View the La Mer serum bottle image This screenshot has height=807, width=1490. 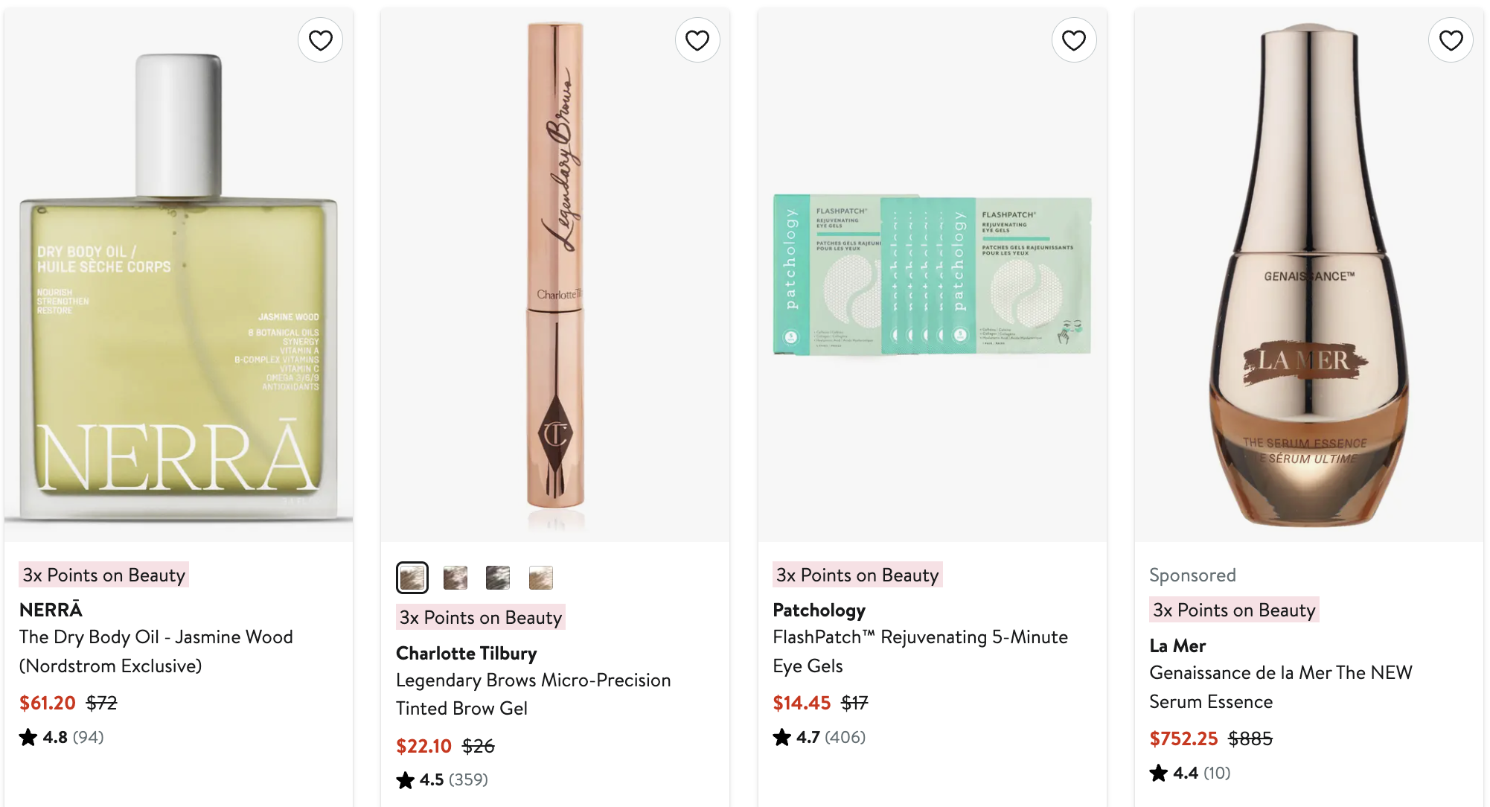pyautogui.click(x=1308, y=275)
